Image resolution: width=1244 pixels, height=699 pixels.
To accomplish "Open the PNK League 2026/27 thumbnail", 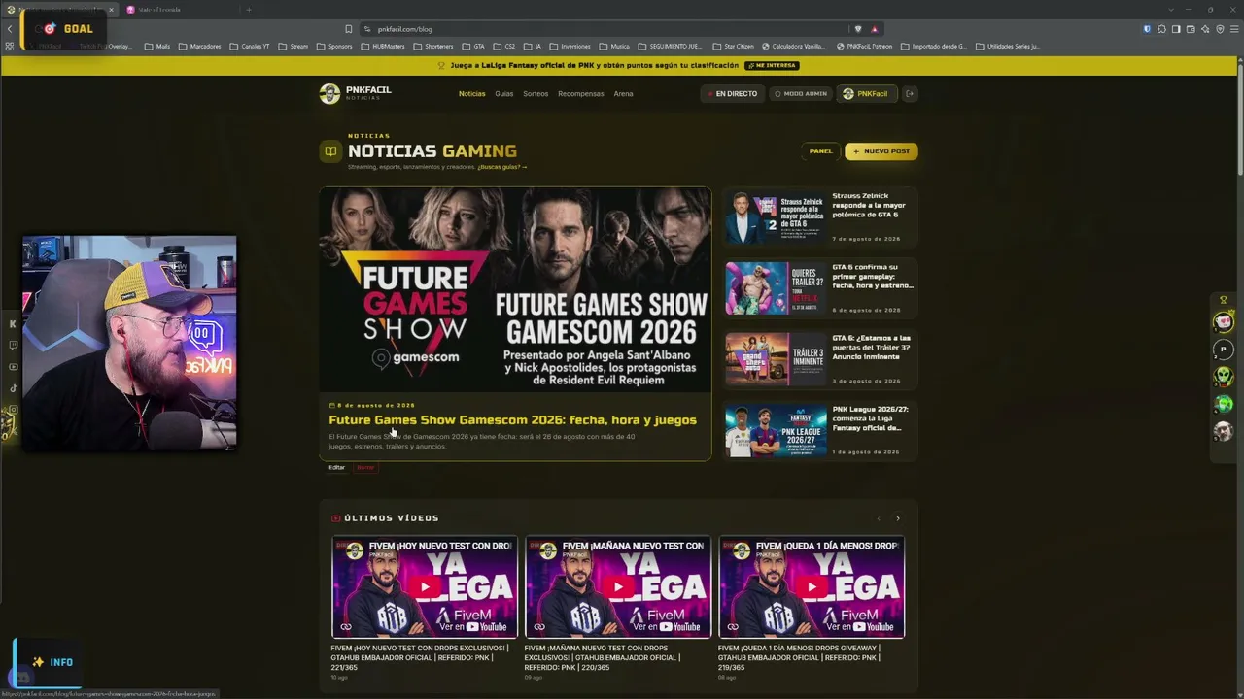I will click(x=776, y=430).
